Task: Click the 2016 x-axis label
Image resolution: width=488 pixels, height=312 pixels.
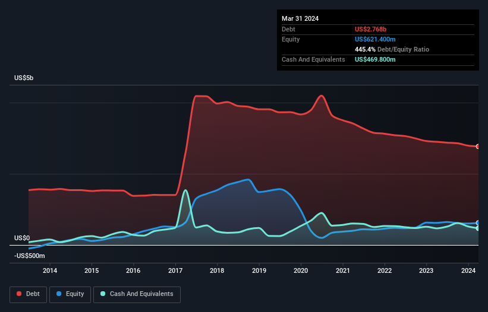Action: coord(133,270)
